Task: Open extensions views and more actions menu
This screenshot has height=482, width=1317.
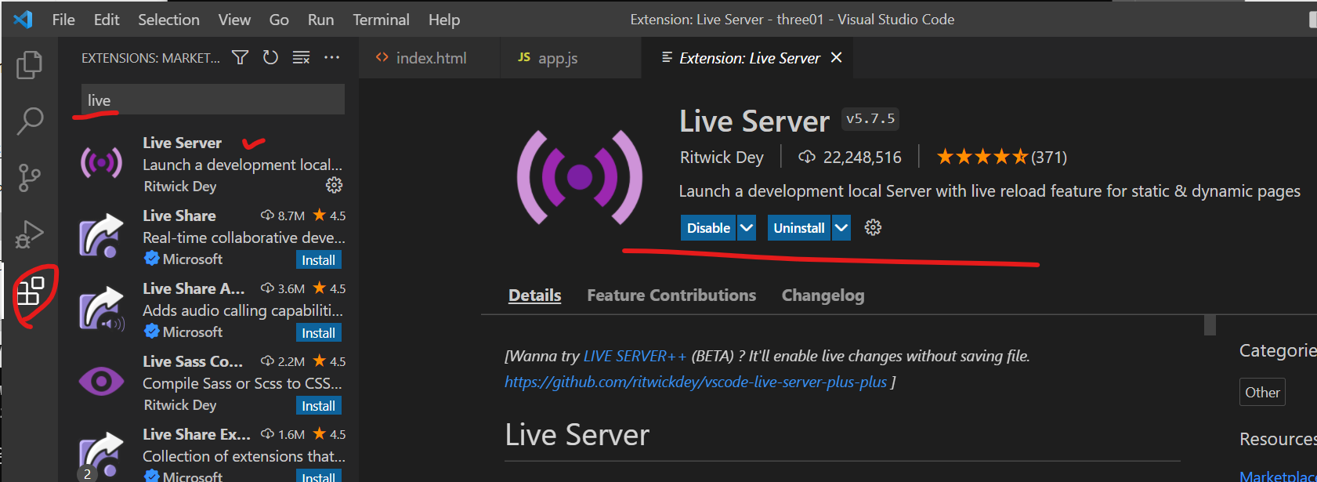Action: [331, 57]
